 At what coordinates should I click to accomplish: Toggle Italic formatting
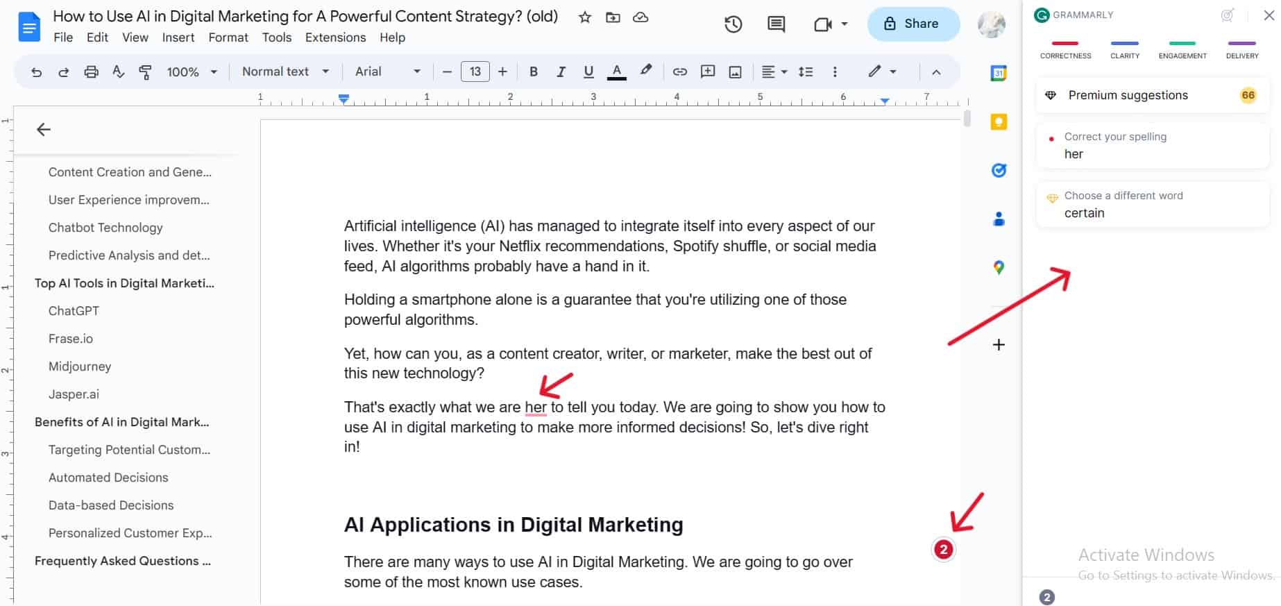click(561, 71)
